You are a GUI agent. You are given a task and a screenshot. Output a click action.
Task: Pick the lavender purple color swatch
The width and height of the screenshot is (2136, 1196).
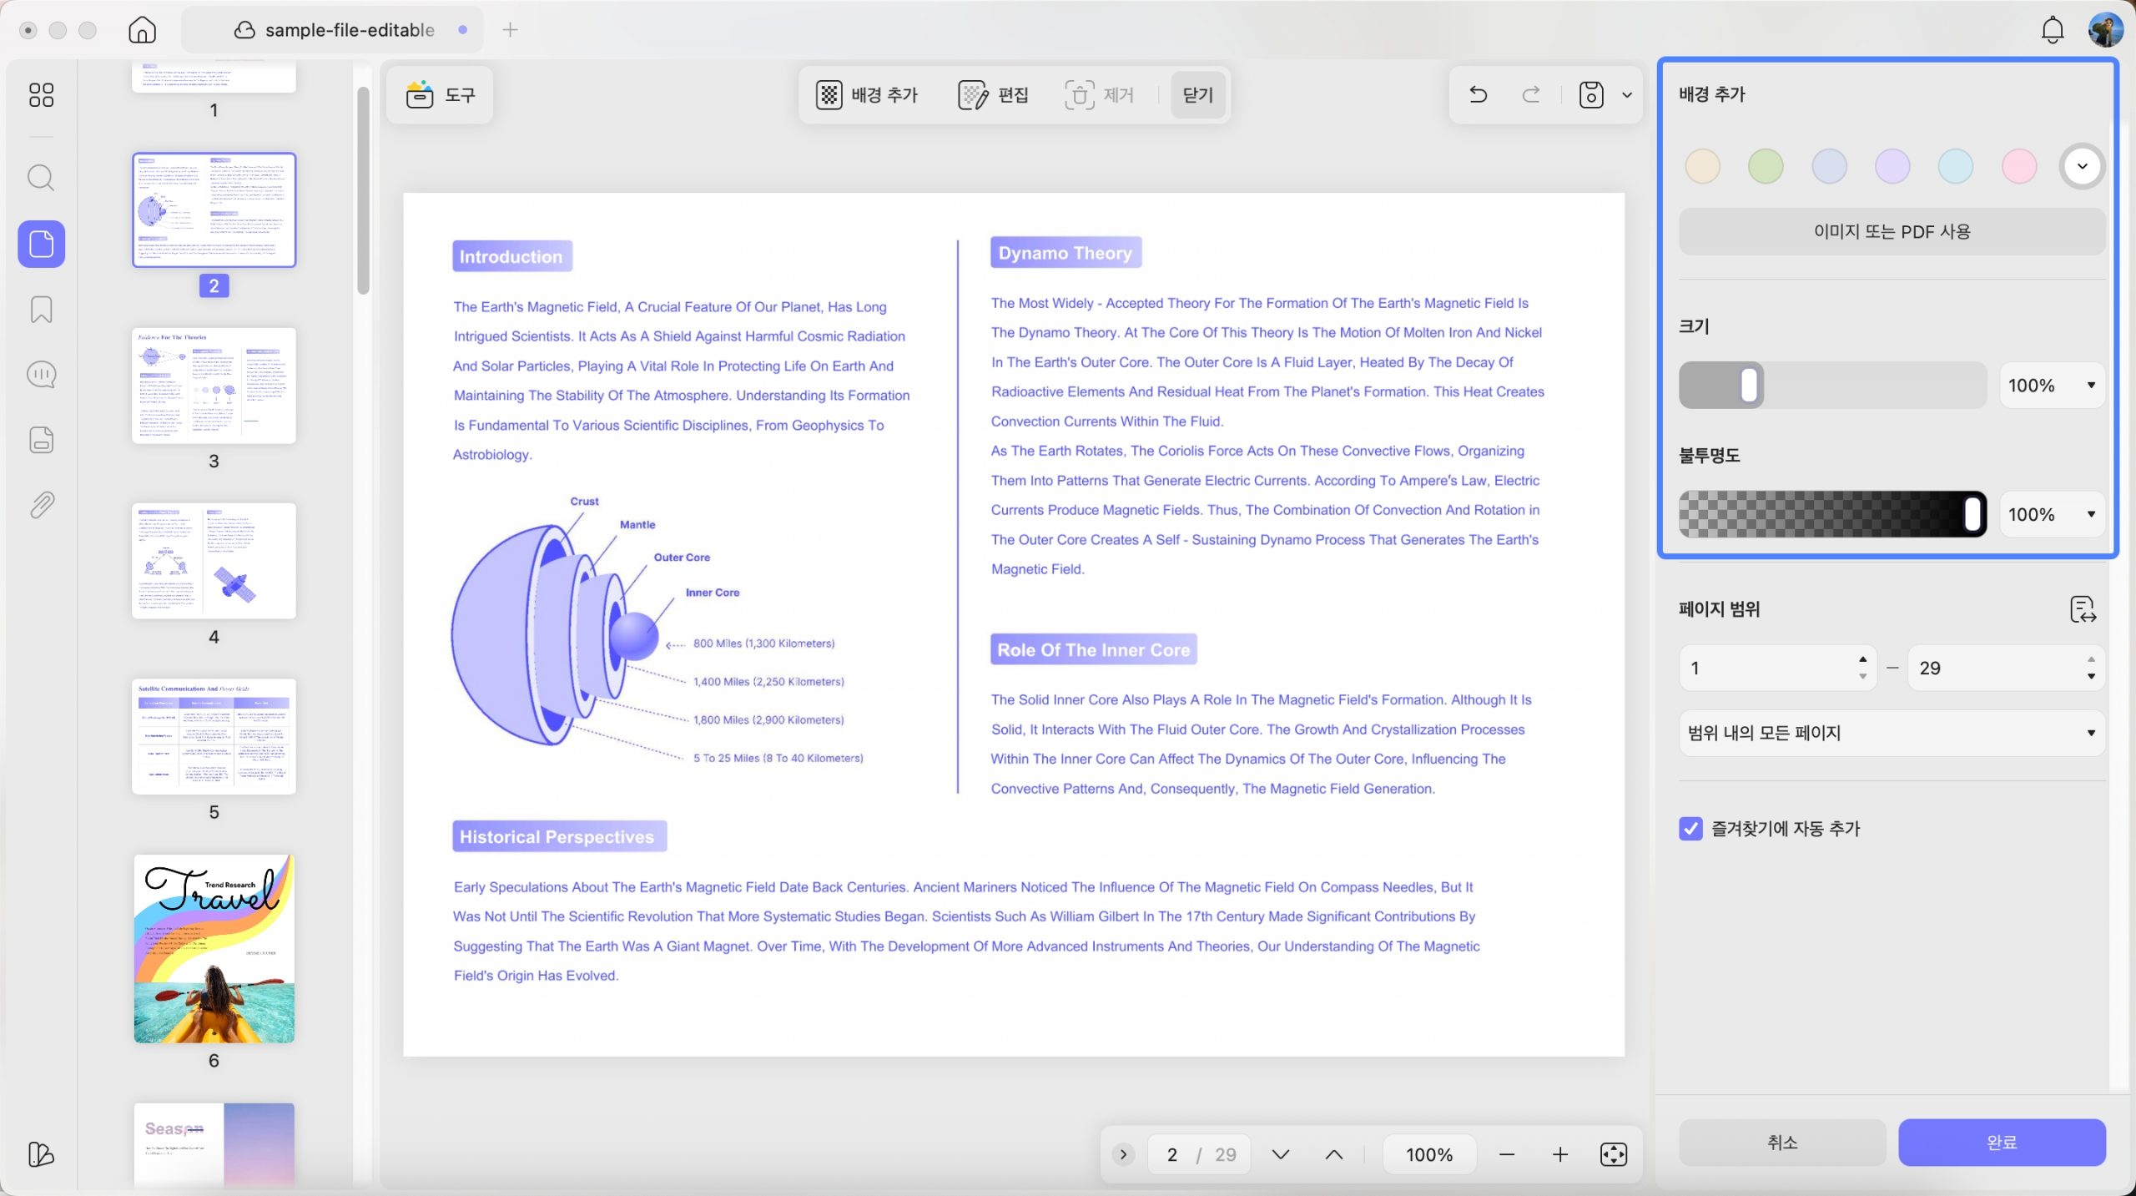click(1892, 166)
